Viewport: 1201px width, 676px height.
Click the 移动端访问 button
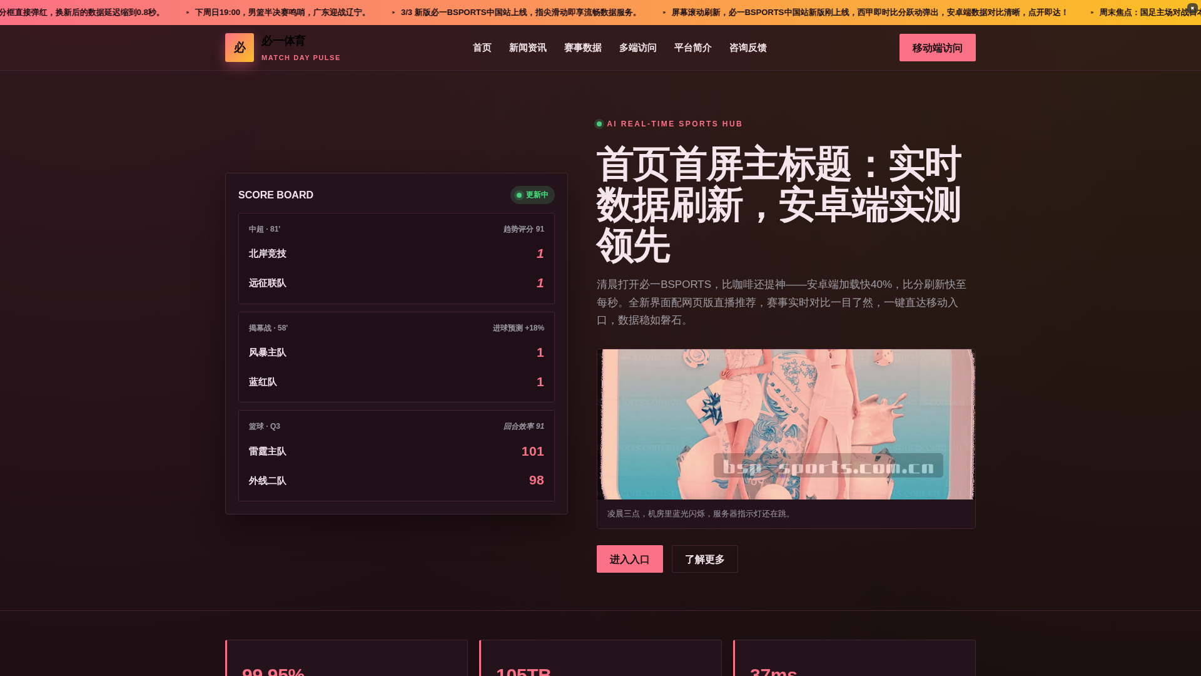[x=938, y=48]
